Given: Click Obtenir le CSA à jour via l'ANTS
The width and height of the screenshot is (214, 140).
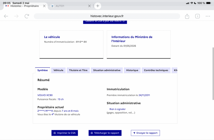Looking at the screenshot, I should pos(105,22).
